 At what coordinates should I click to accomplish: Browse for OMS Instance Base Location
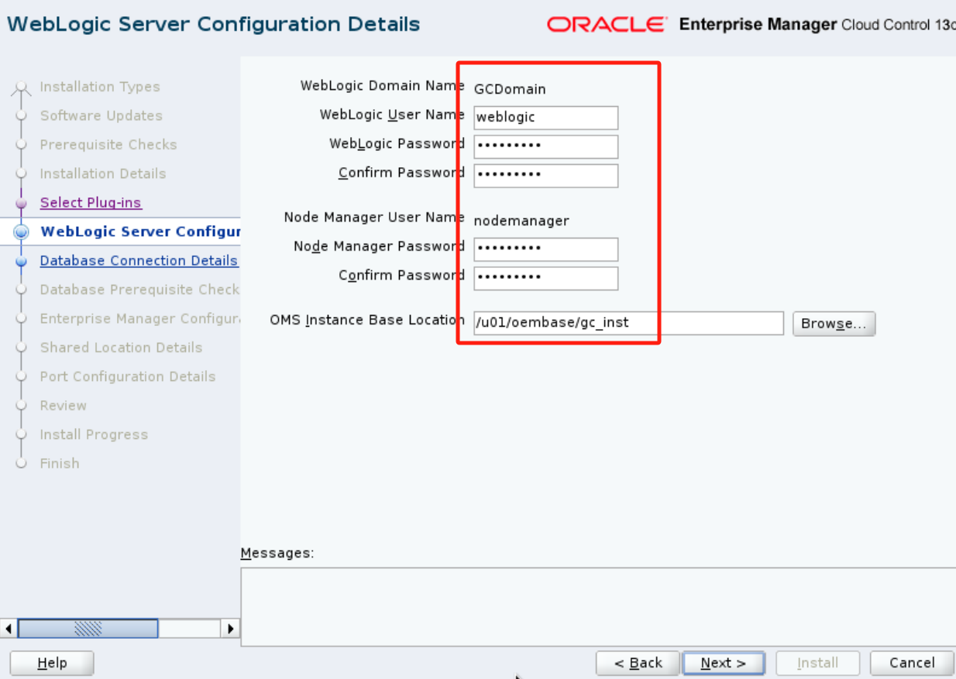click(x=834, y=324)
